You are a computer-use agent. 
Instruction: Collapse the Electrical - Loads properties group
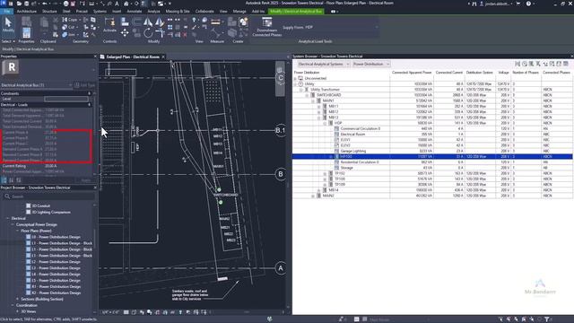pyautogui.click(x=90, y=105)
